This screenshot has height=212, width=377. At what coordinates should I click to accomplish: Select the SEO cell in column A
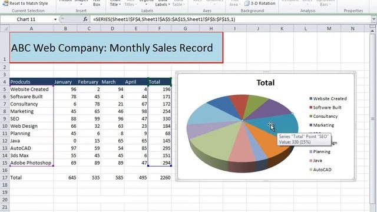click(x=31, y=119)
